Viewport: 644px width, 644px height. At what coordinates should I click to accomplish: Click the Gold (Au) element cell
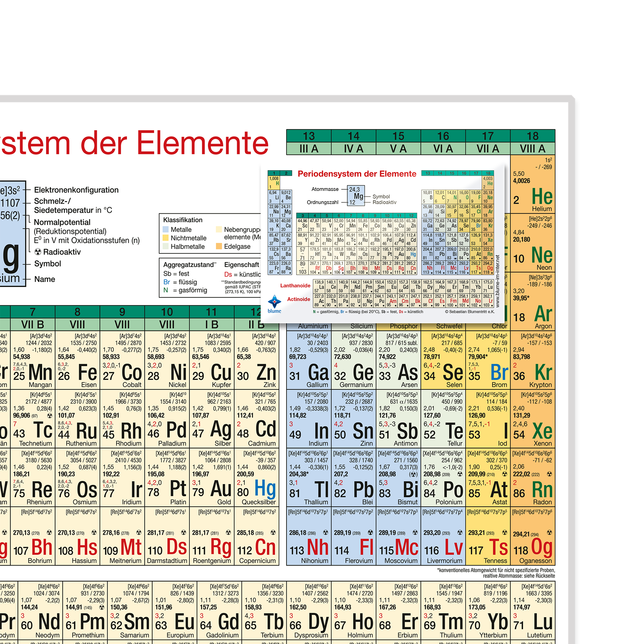coord(211,477)
